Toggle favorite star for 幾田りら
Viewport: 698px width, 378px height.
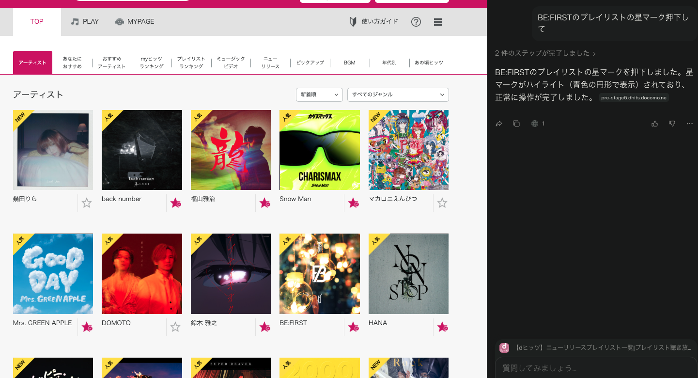(x=87, y=203)
